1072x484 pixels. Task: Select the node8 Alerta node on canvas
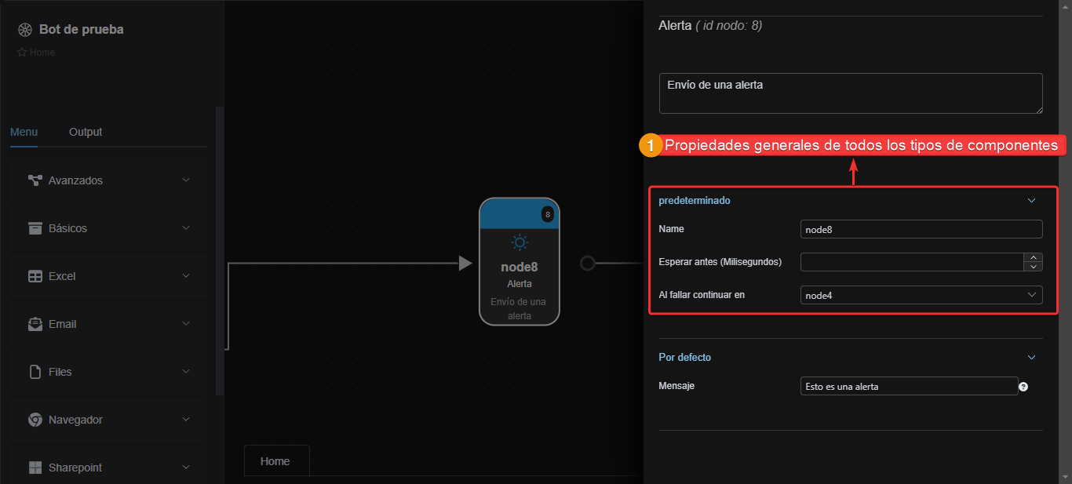(520, 261)
